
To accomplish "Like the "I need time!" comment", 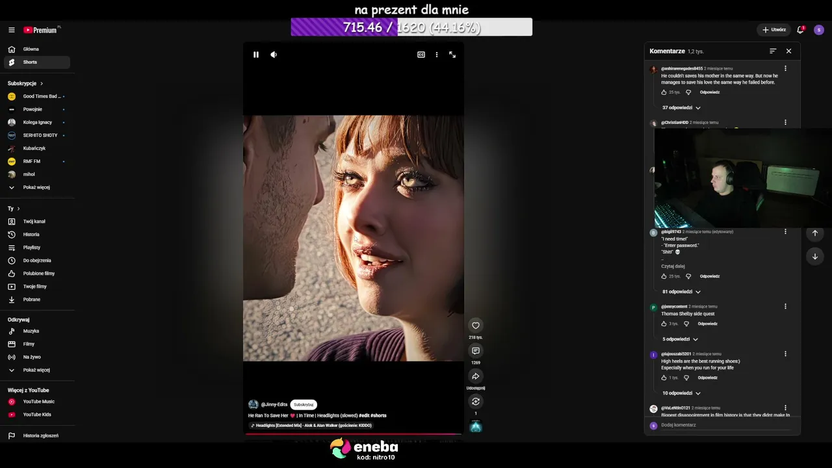I will (x=664, y=276).
